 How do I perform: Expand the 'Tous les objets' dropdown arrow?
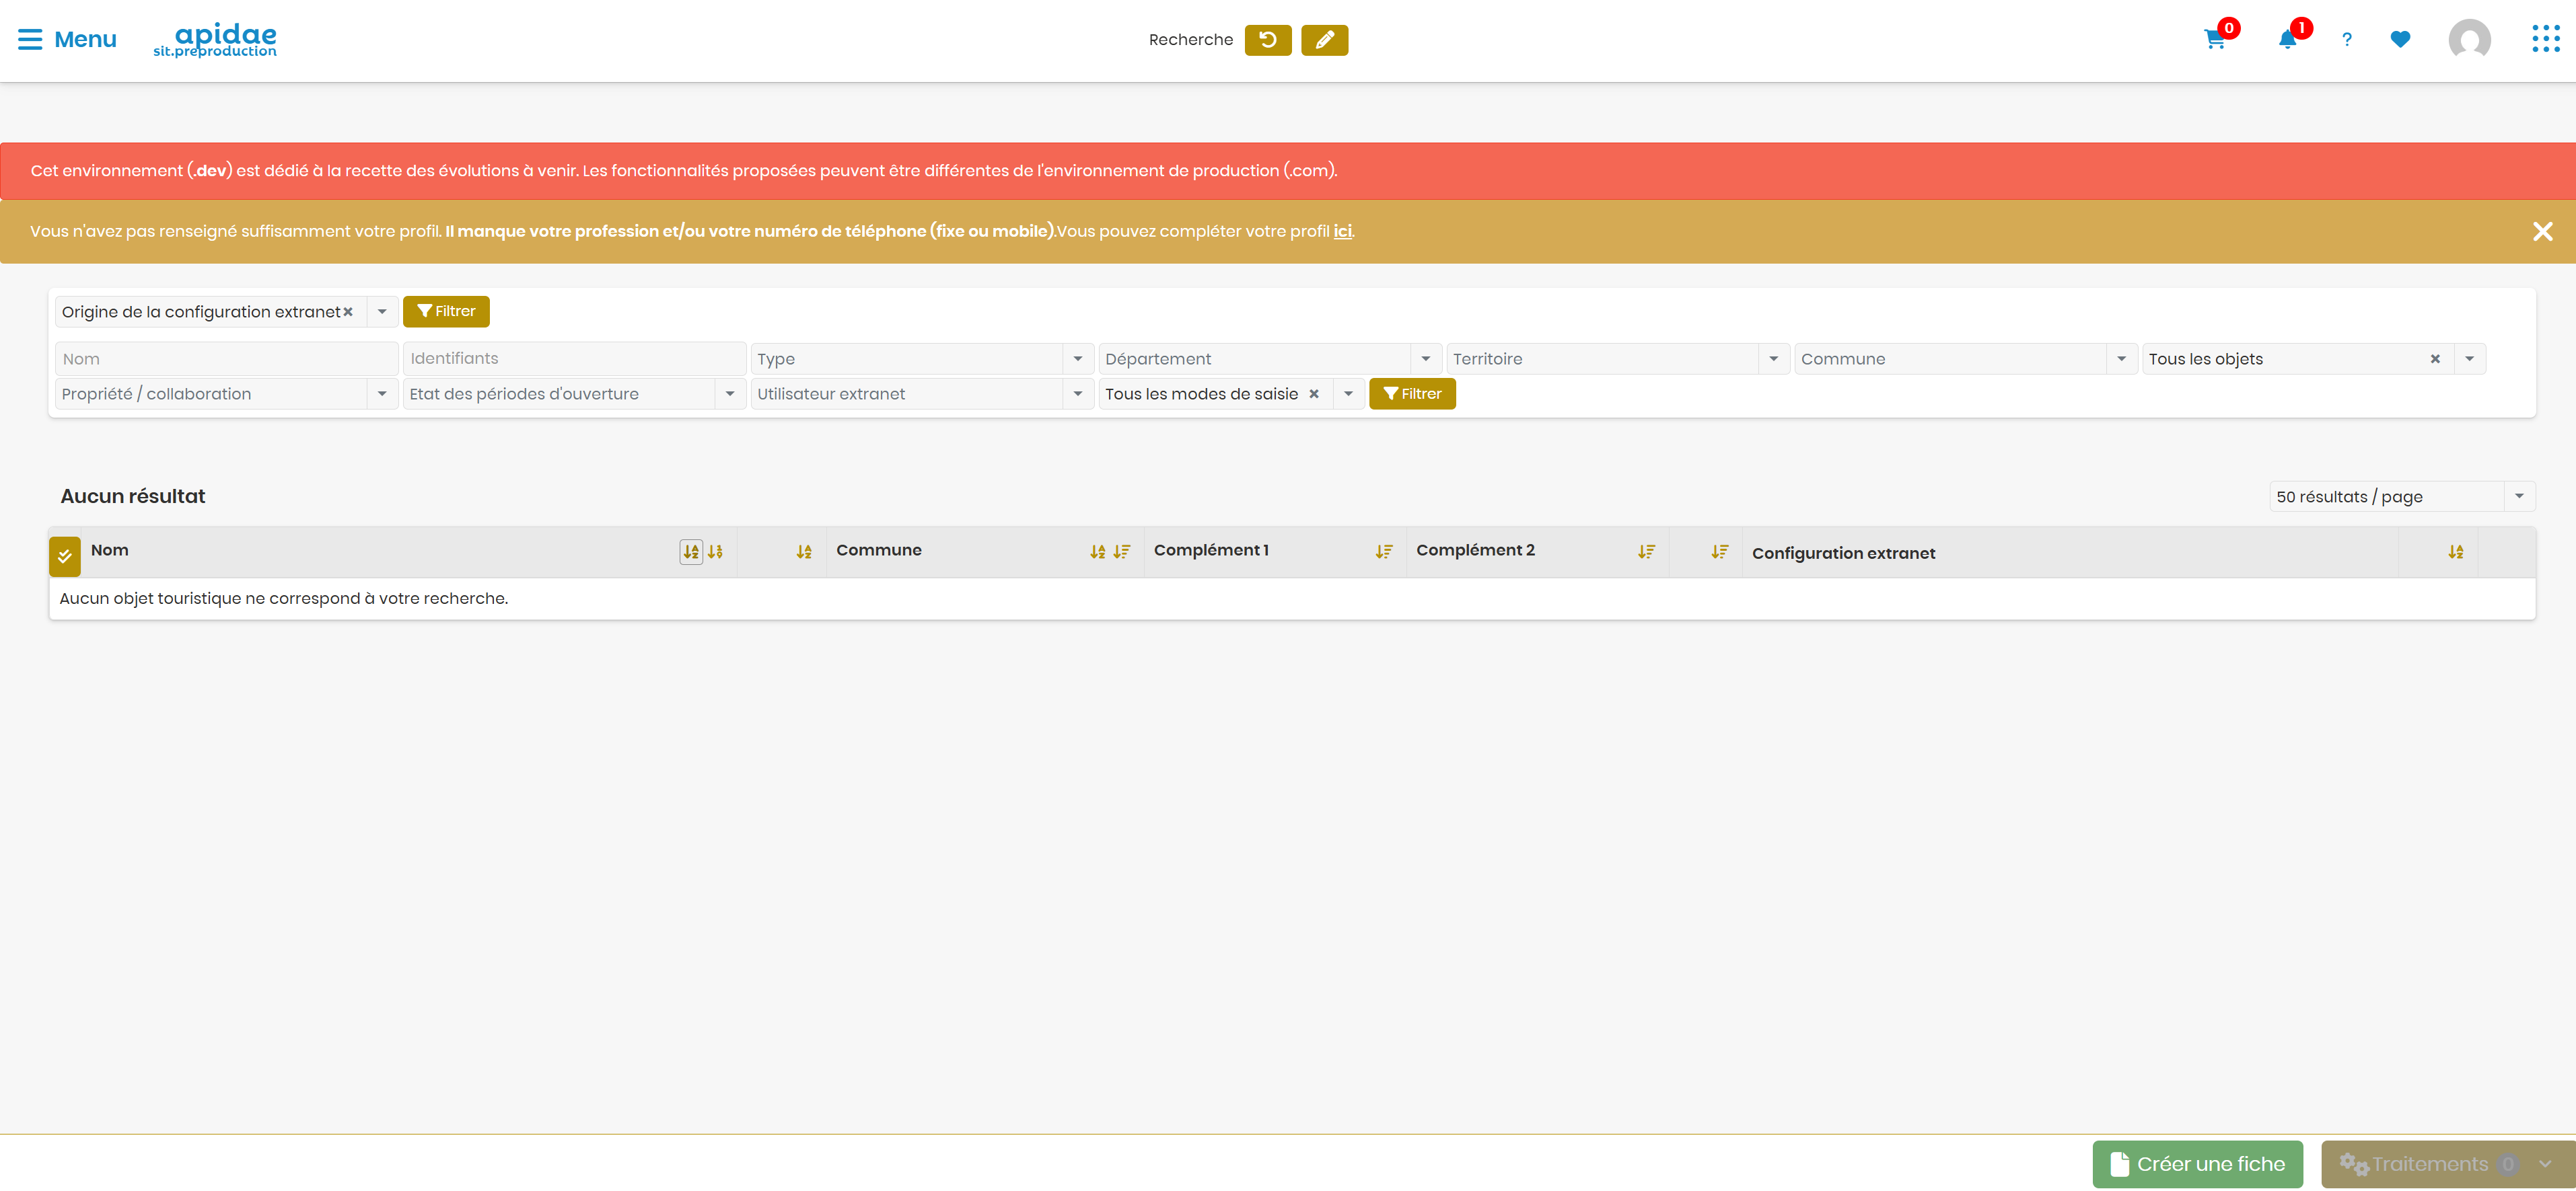coord(2469,358)
